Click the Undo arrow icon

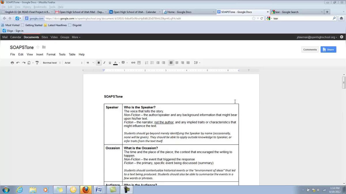point(18,63)
